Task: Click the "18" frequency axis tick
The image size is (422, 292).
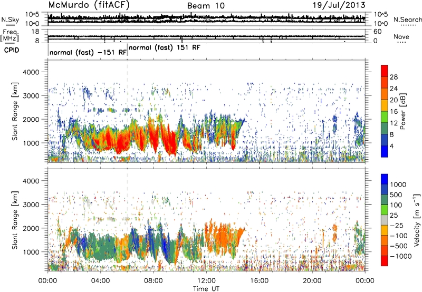Action: tap(35, 32)
